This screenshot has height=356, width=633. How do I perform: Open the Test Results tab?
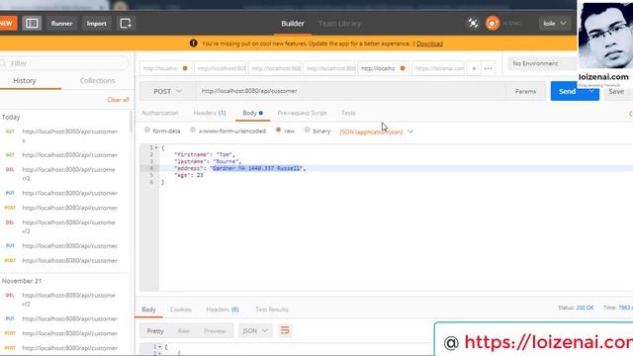(272, 310)
